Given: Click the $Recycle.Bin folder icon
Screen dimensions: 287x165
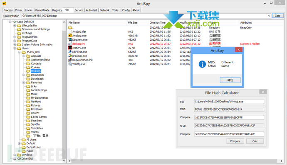Looking at the screenshot, I should pyautogui.click(x=19, y=25).
